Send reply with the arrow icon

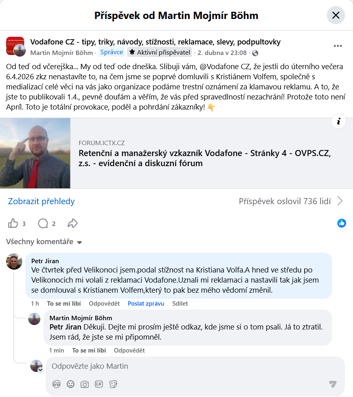coord(333,384)
